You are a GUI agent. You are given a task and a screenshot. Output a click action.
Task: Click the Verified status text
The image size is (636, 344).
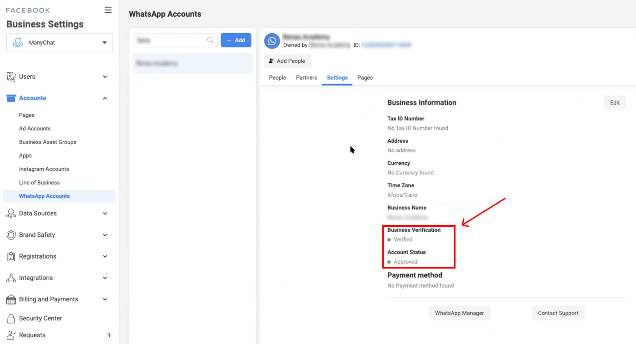403,239
